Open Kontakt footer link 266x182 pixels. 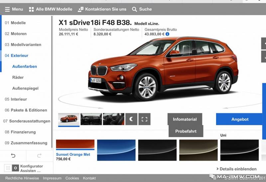pyautogui.click(x=89, y=178)
